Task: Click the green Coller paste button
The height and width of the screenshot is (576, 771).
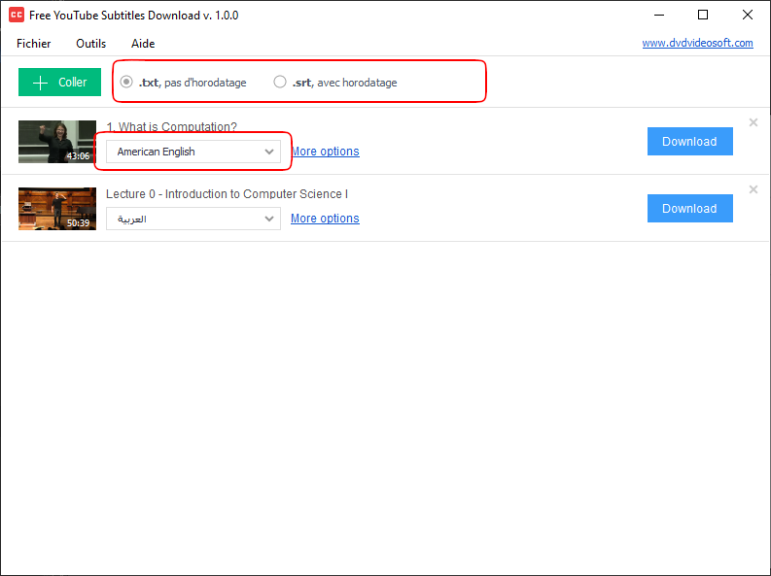Action: click(59, 82)
